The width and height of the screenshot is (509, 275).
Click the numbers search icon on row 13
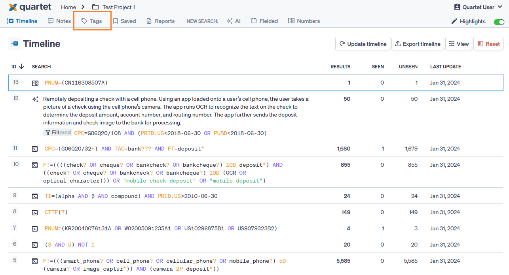[x=35, y=83]
